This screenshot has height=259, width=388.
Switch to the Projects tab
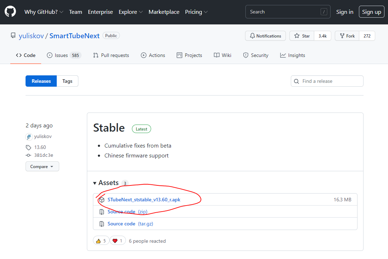point(189,55)
